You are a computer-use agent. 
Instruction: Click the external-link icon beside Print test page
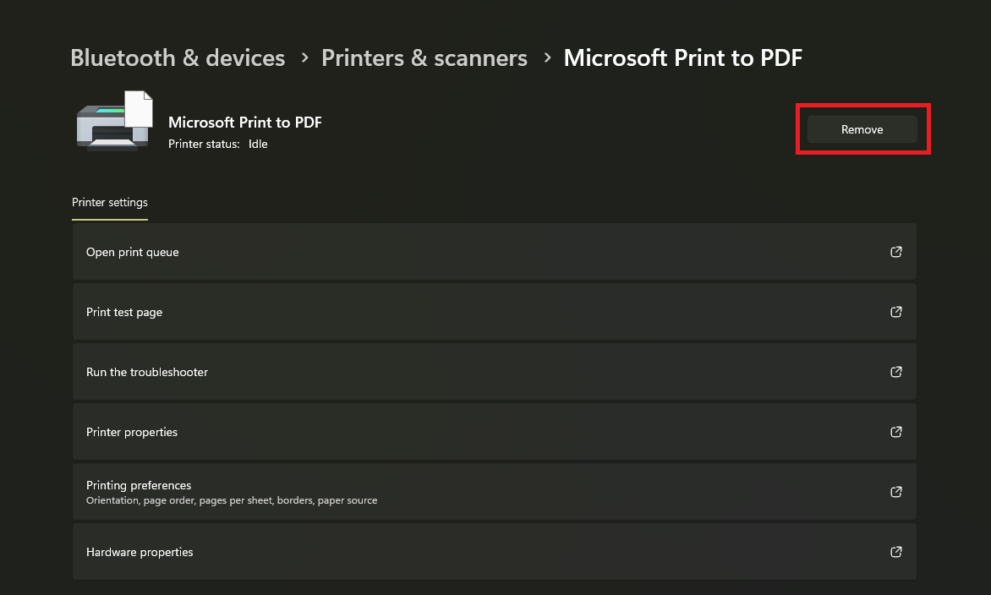[x=895, y=312]
